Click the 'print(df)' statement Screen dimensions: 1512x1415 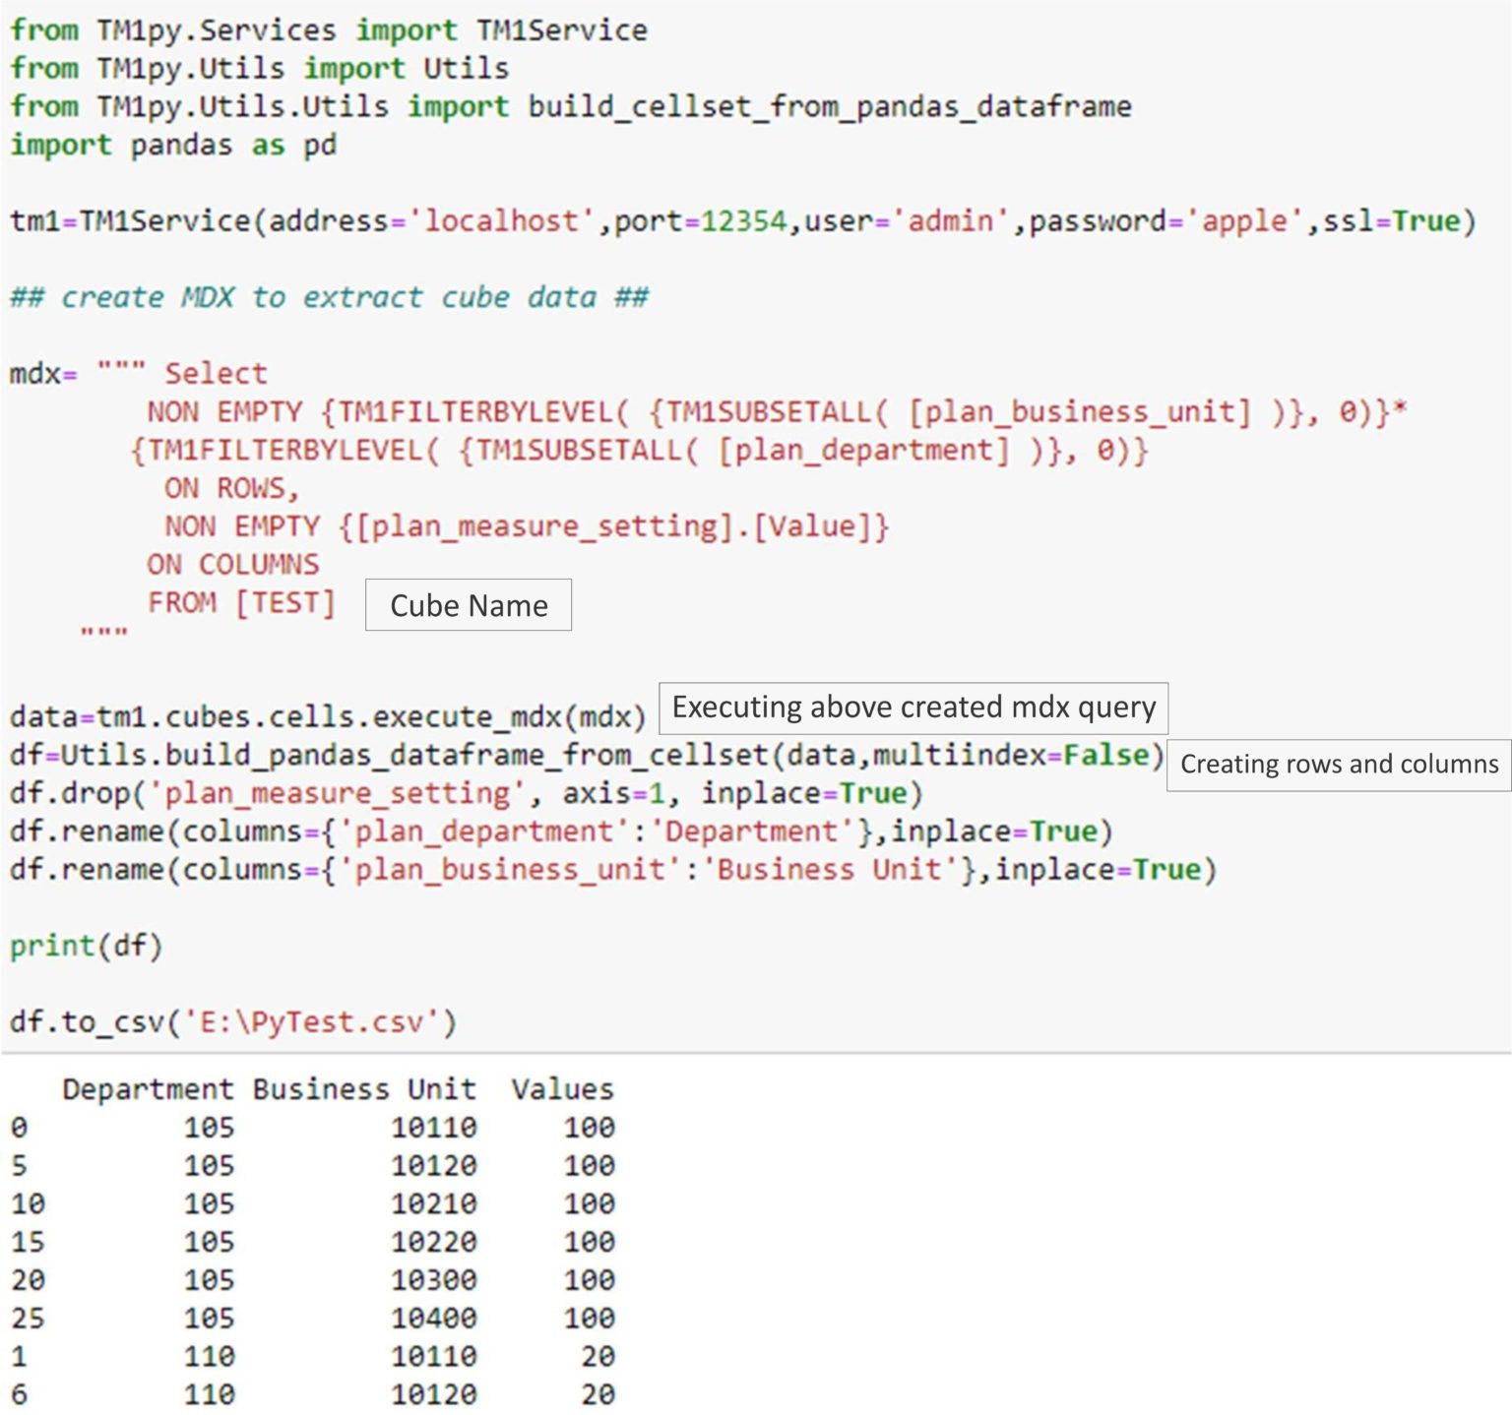click(87, 946)
